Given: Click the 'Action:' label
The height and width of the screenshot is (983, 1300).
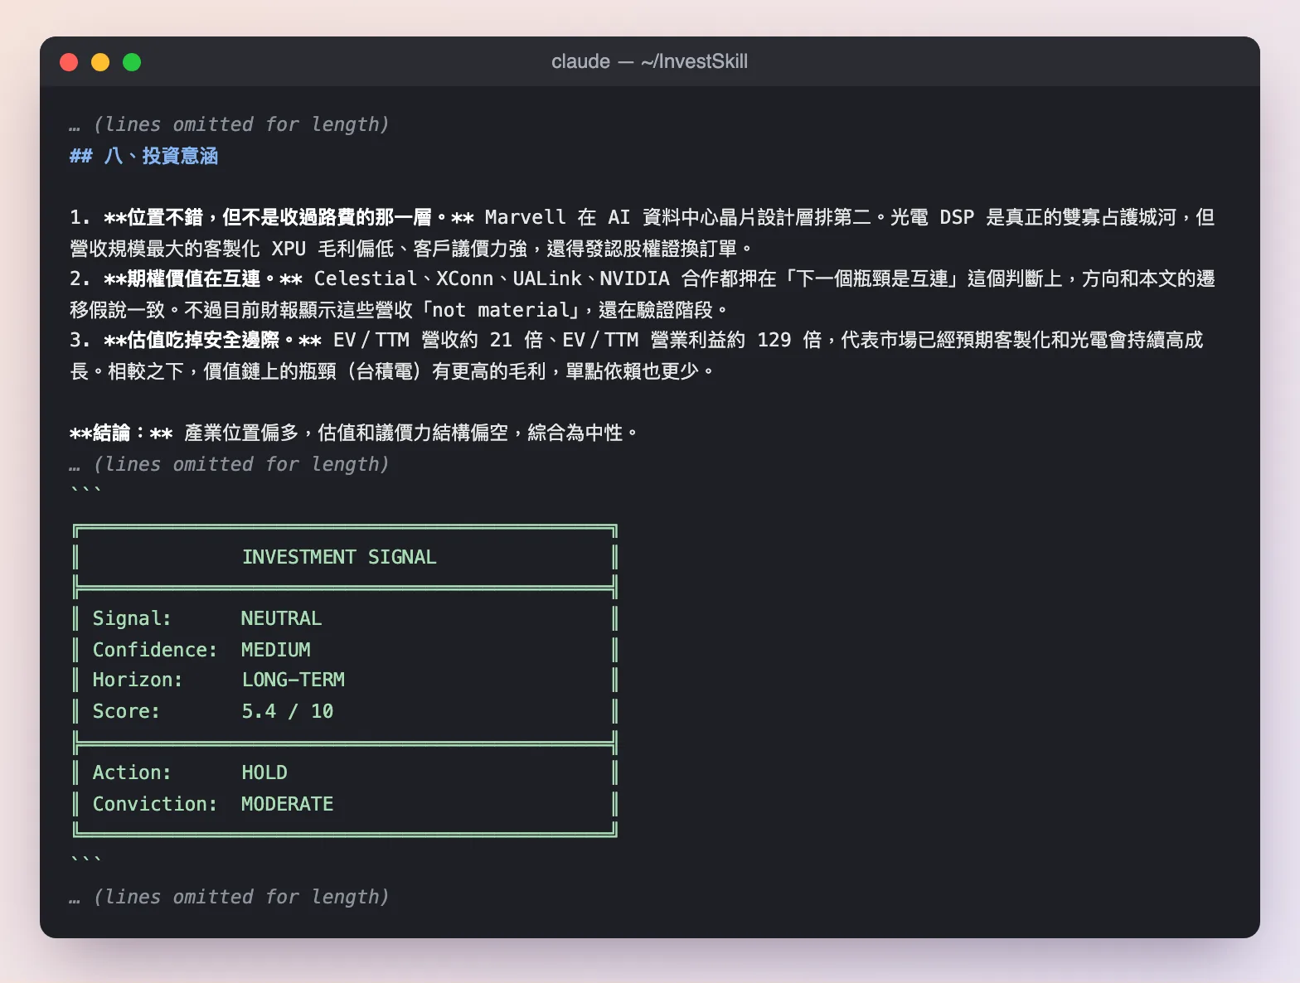Looking at the screenshot, I should (132, 772).
